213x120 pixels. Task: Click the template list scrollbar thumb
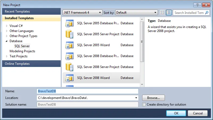click(x=142, y=42)
